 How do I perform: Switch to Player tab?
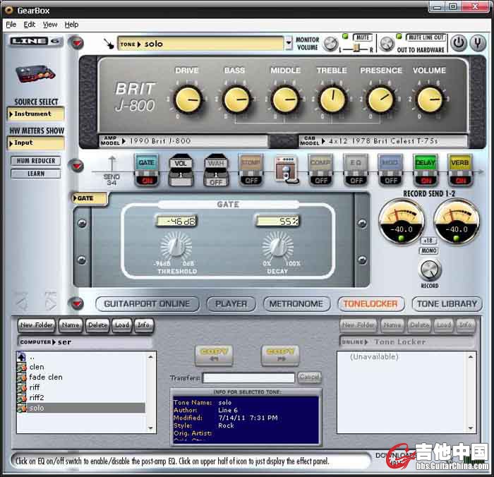(231, 304)
